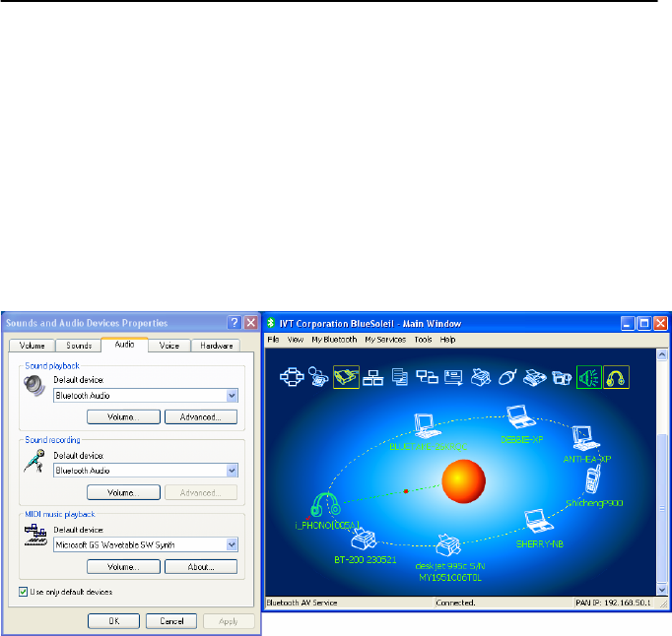Click the BlueSoleil scrollbar down arrow

(662, 590)
